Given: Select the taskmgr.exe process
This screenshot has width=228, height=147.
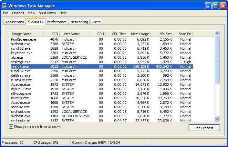Looking at the screenshot, I should pos(102,62).
